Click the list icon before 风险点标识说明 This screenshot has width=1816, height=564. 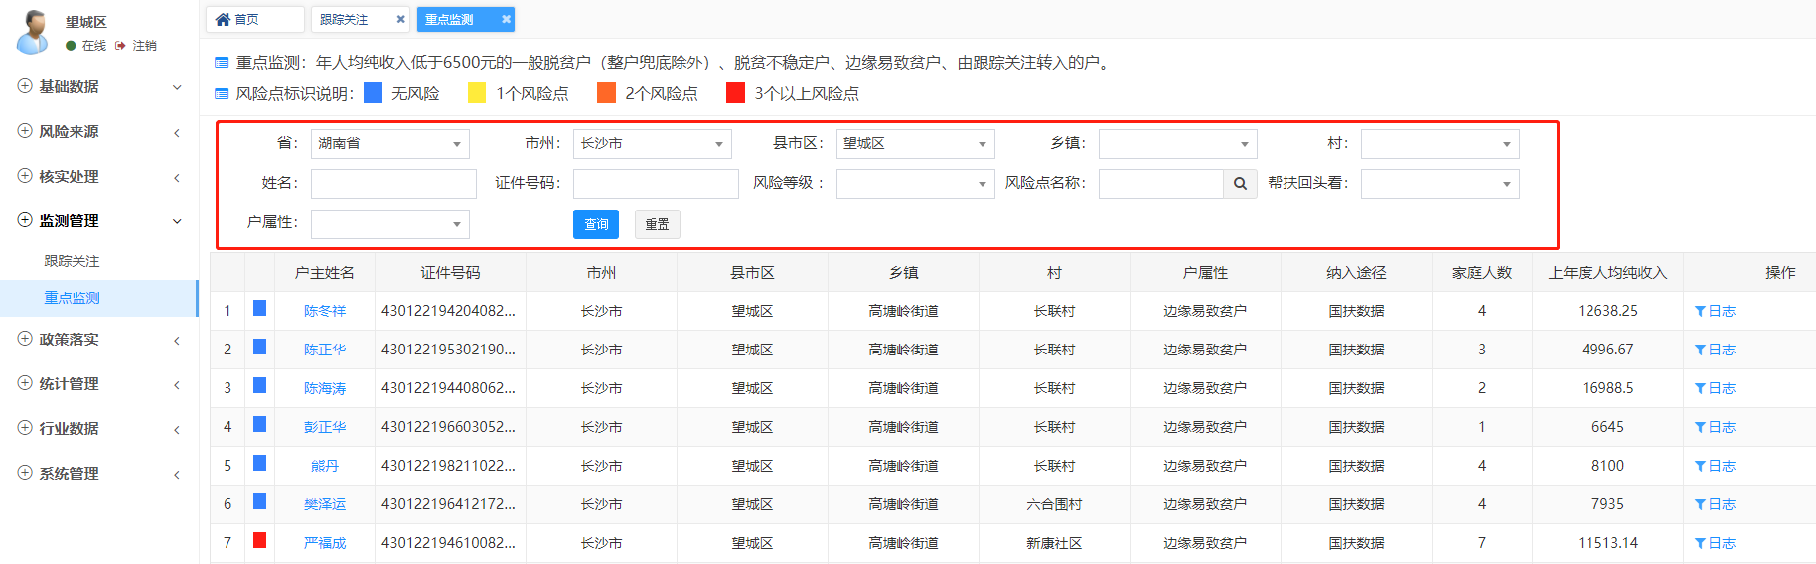point(222,94)
